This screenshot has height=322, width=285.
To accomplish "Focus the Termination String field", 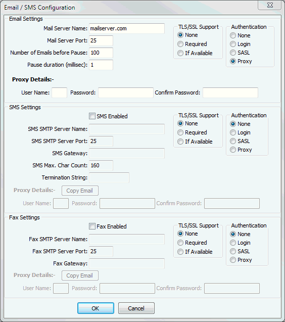I will (x=109, y=177).
